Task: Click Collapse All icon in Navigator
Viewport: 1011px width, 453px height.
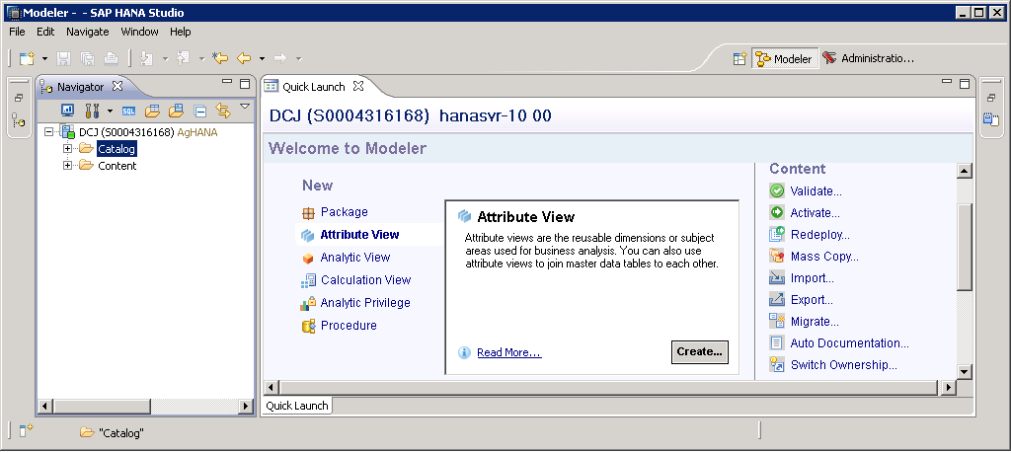Action: pos(199,111)
